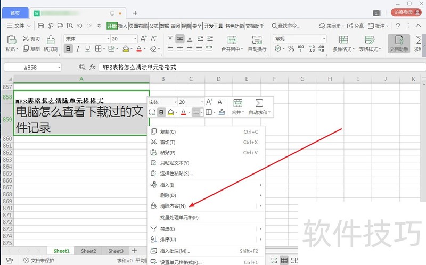The height and width of the screenshot is (265, 426).
Task: Apply mini toolbar font color A
Action: coord(183,112)
